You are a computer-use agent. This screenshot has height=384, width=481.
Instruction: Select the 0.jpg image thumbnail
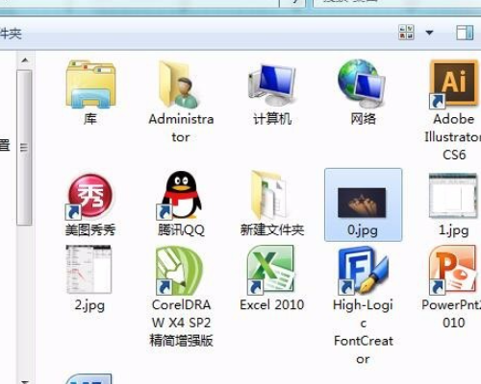[363, 203]
